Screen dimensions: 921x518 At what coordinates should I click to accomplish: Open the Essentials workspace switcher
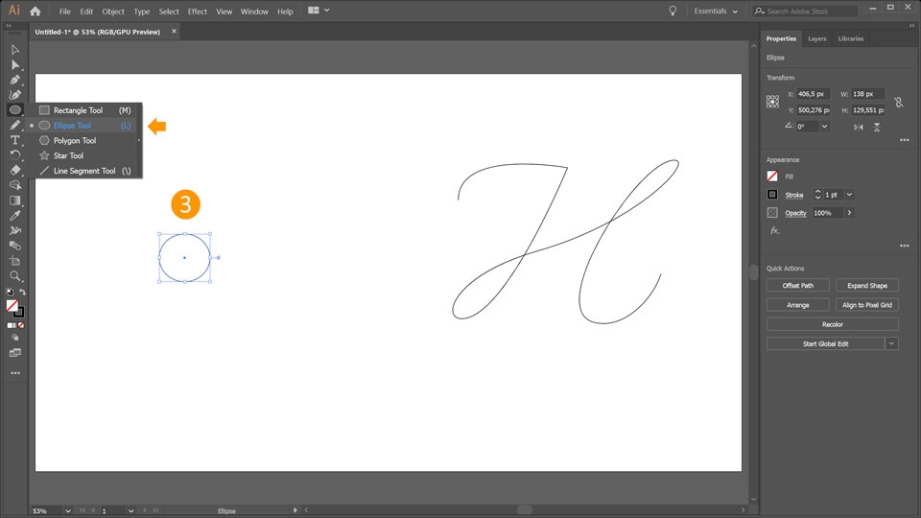716,12
